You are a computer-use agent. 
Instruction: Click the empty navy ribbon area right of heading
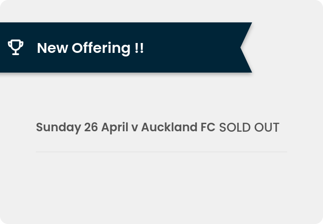[x=192, y=47]
